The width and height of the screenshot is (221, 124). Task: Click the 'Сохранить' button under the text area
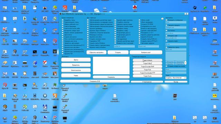coord(111,77)
